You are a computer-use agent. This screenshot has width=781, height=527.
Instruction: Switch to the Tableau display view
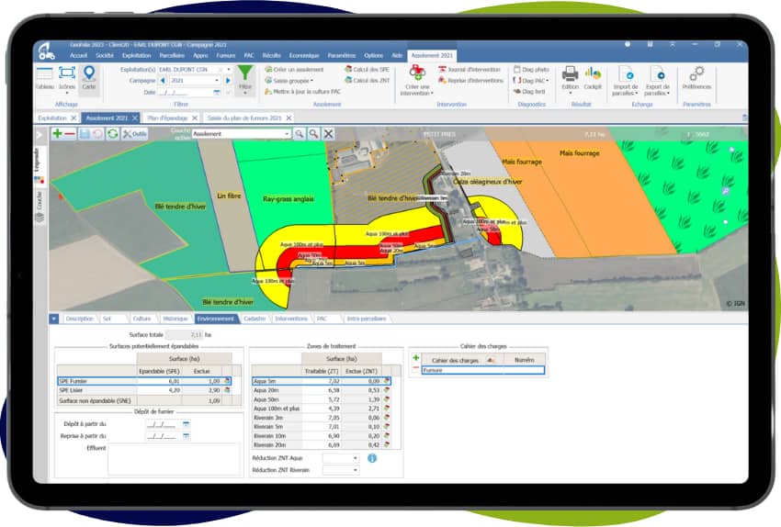click(x=45, y=78)
